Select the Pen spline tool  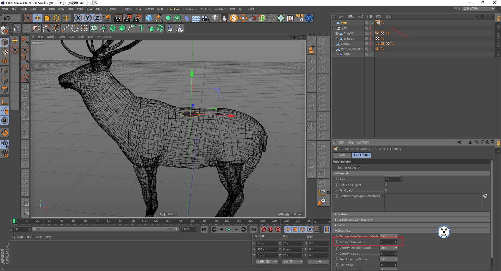tap(158, 18)
